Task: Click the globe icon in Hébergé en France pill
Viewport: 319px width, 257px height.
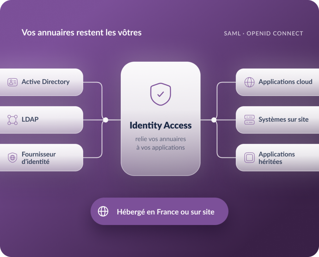Action: pos(103,211)
